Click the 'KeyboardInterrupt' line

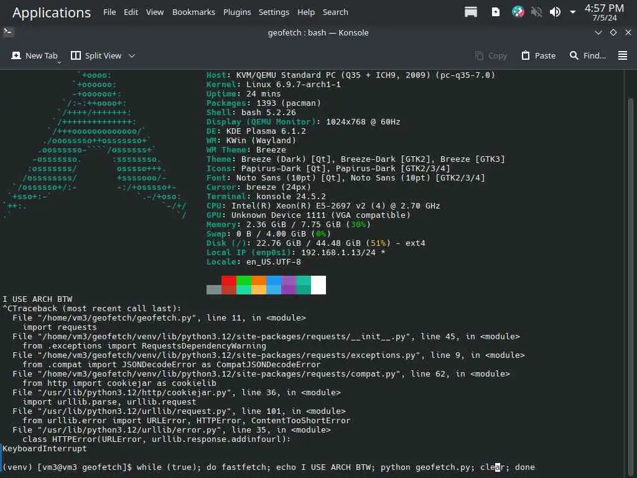pyautogui.click(x=45, y=449)
